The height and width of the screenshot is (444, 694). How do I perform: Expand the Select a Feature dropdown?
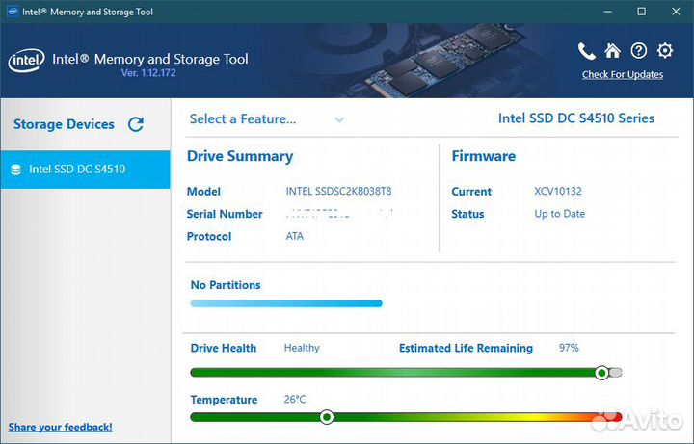(267, 119)
